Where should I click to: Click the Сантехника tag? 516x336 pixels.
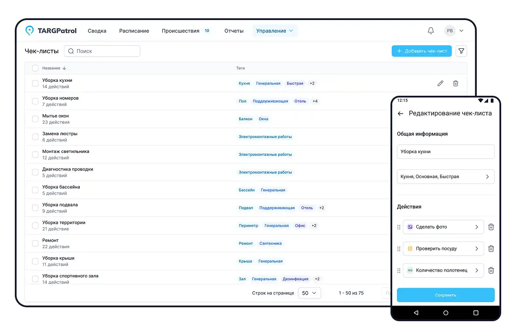pos(271,243)
